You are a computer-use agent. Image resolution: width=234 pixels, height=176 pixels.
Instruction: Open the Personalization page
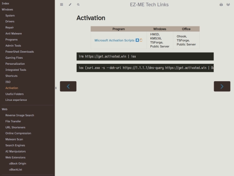tap(15, 63)
